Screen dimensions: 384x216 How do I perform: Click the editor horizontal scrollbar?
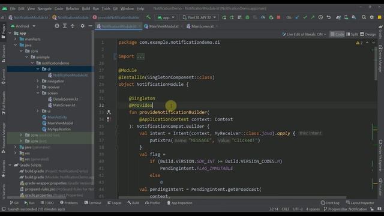[232, 197]
